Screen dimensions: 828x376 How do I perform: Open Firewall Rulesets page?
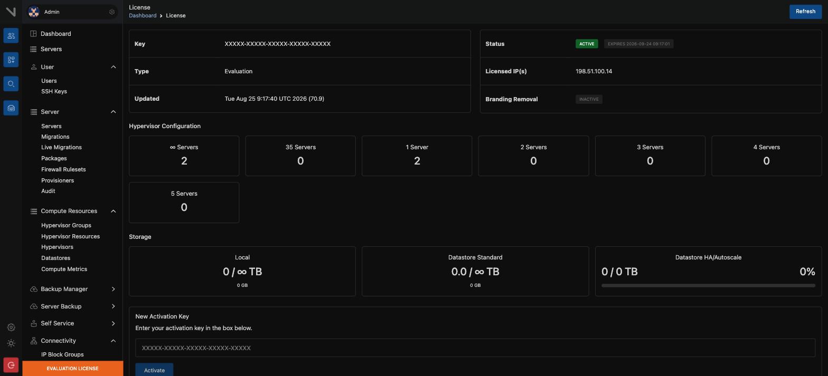63,169
